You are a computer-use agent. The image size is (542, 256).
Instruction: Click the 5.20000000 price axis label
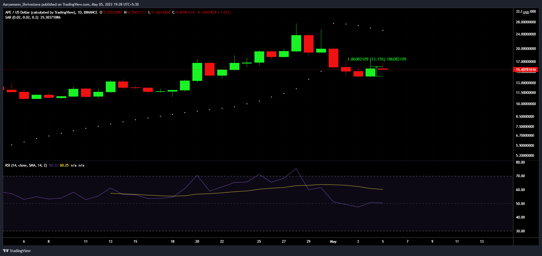[525, 156]
